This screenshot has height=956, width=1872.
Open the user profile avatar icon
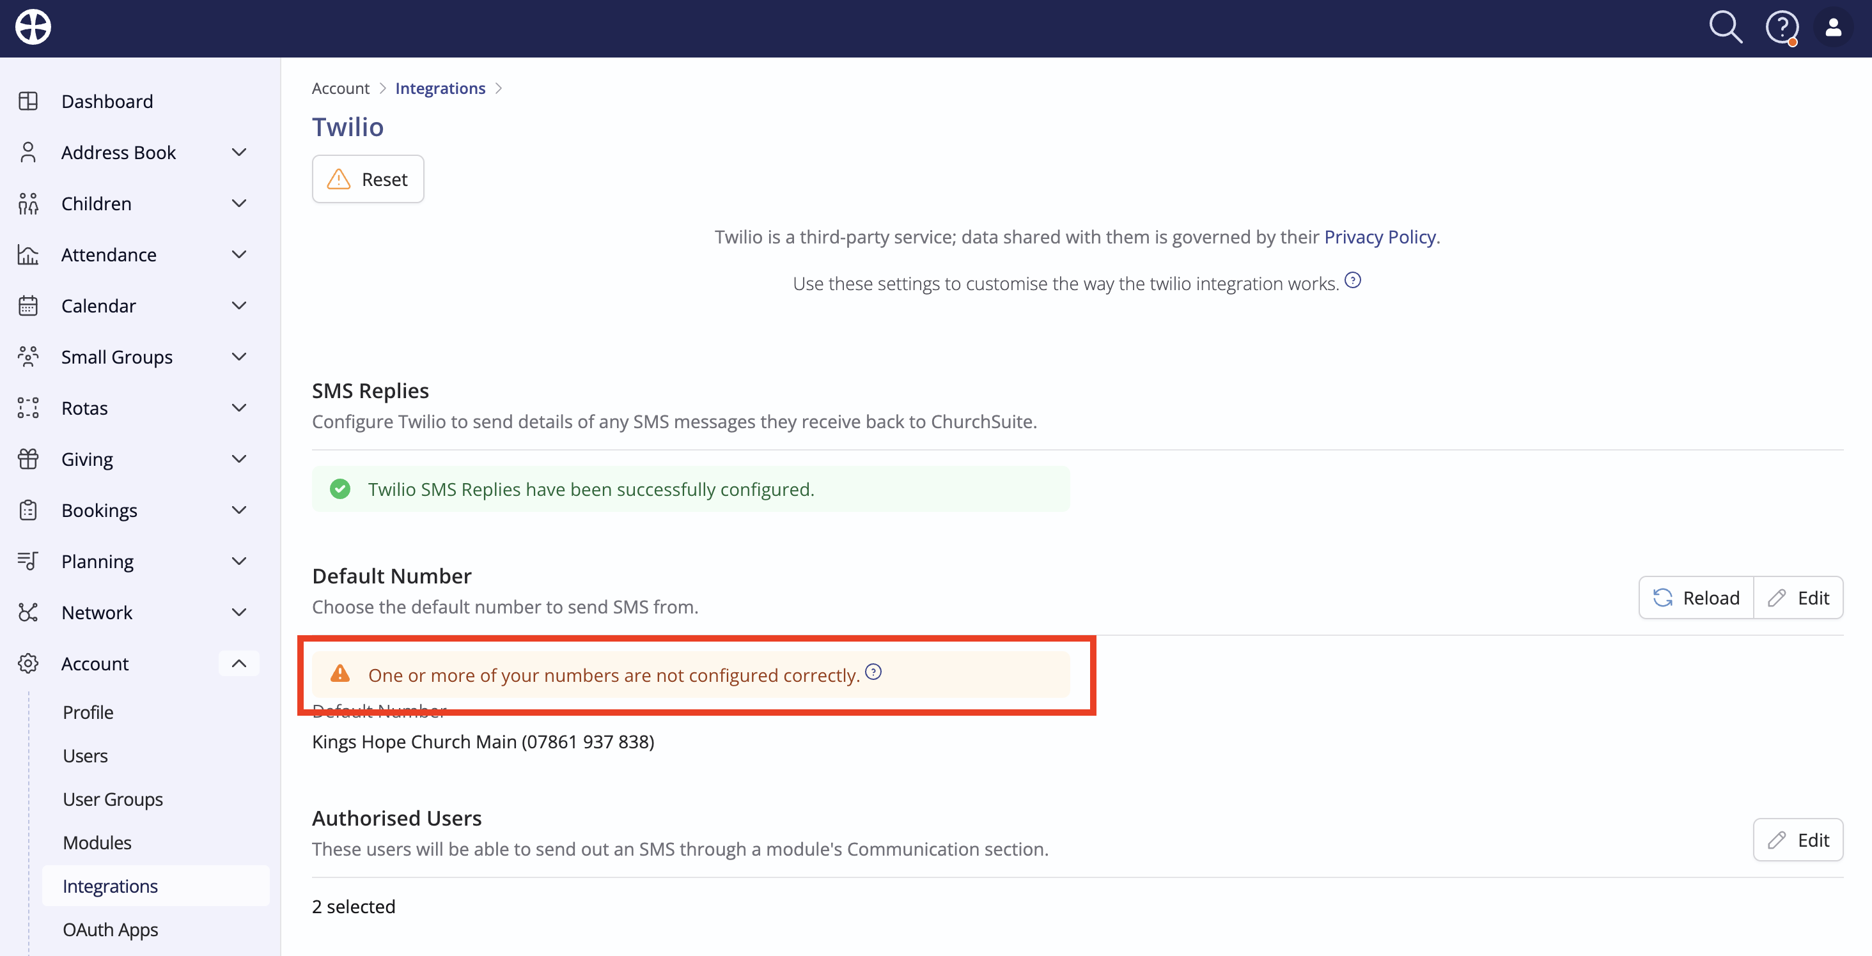1834,27
